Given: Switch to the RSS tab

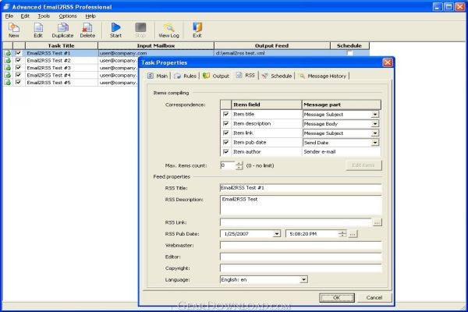Looking at the screenshot, I should coord(246,75).
